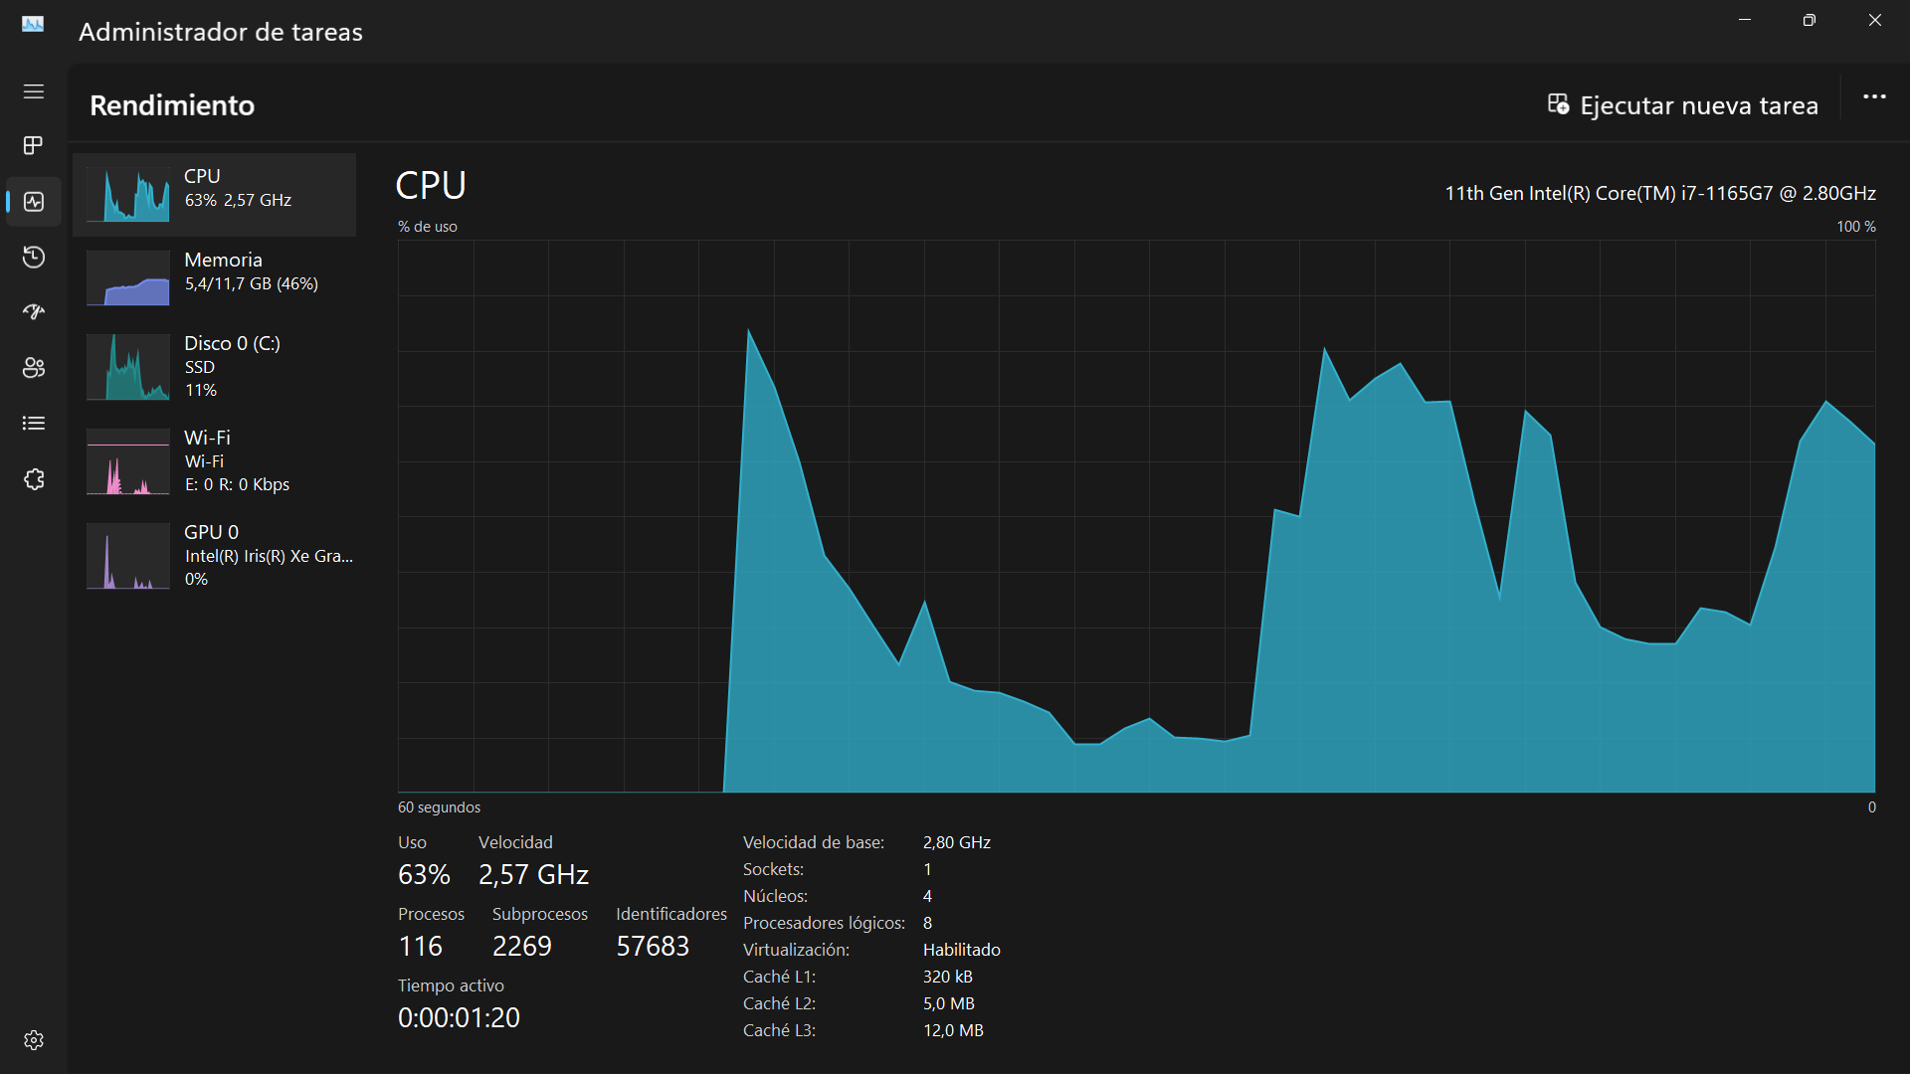Open the hamburger navigation menu
The width and height of the screenshot is (1910, 1074).
click(34, 91)
